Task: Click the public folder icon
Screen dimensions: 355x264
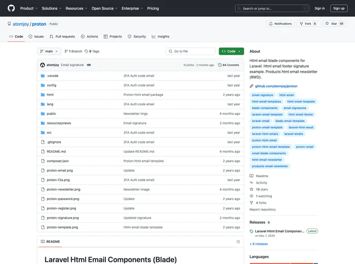Action: click(x=42, y=113)
